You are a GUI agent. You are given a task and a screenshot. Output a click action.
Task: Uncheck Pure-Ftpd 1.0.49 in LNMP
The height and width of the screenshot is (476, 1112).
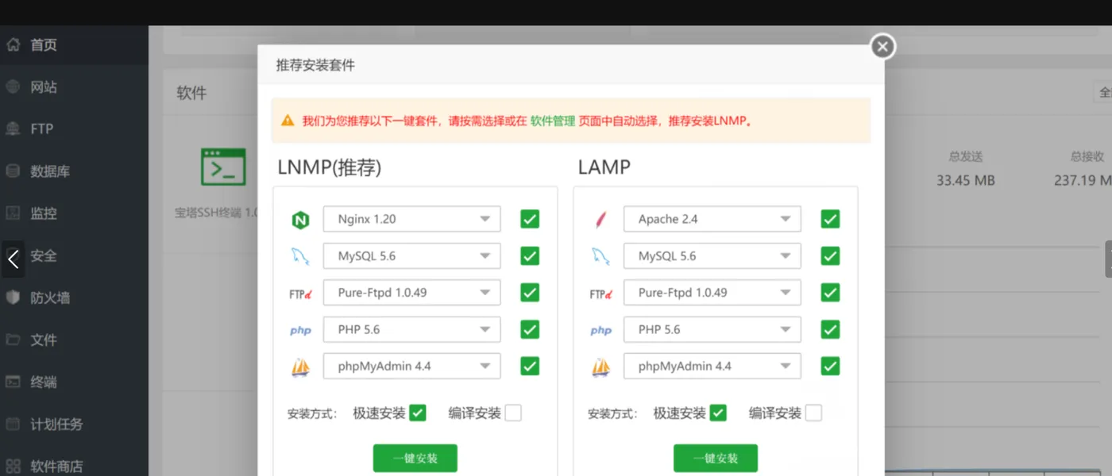coord(530,293)
